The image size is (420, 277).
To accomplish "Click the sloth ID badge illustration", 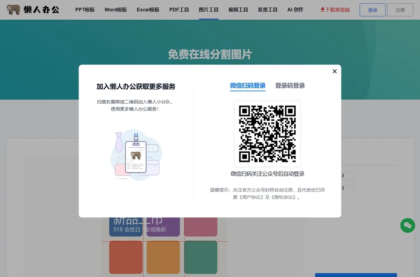I will pos(136,155).
